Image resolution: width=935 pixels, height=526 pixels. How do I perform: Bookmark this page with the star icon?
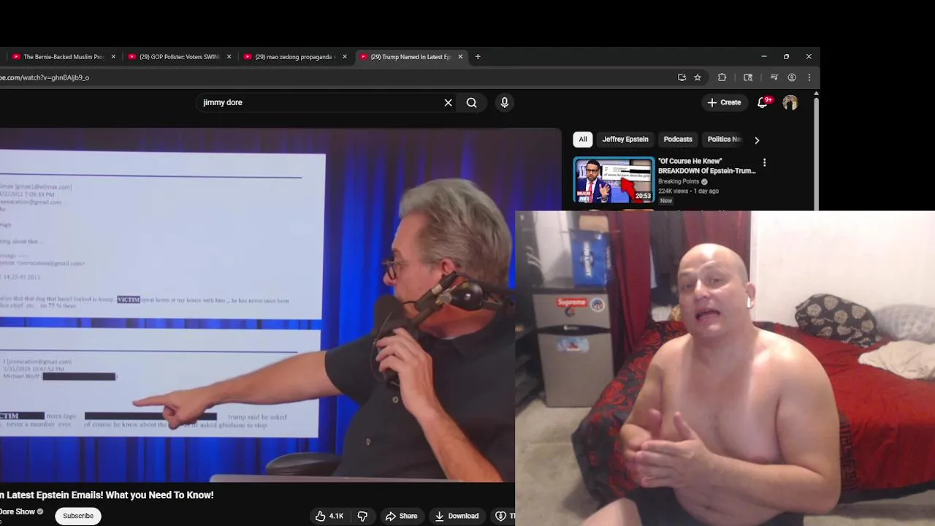tap(698, 77)
